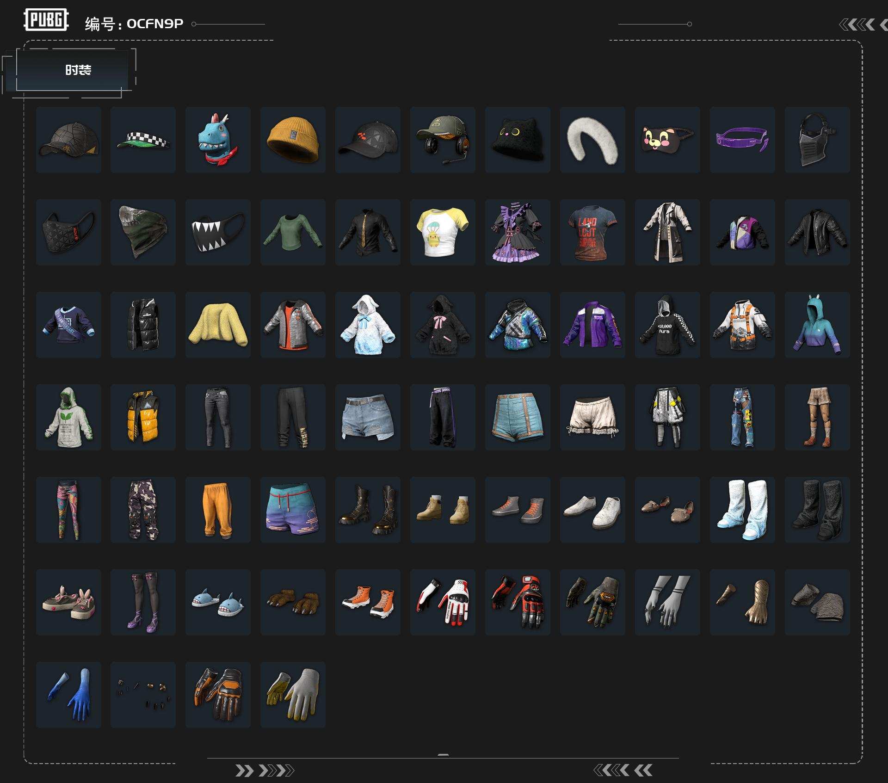The height and width of the screenshot is (783, 888).
Task: Pick the black cat ears hat
Action: pos(518,140)
